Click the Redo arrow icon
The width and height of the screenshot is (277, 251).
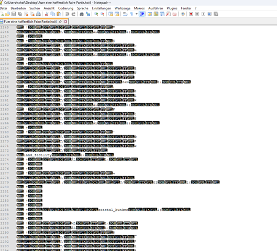pyautogui.click(x=73, y=14)
